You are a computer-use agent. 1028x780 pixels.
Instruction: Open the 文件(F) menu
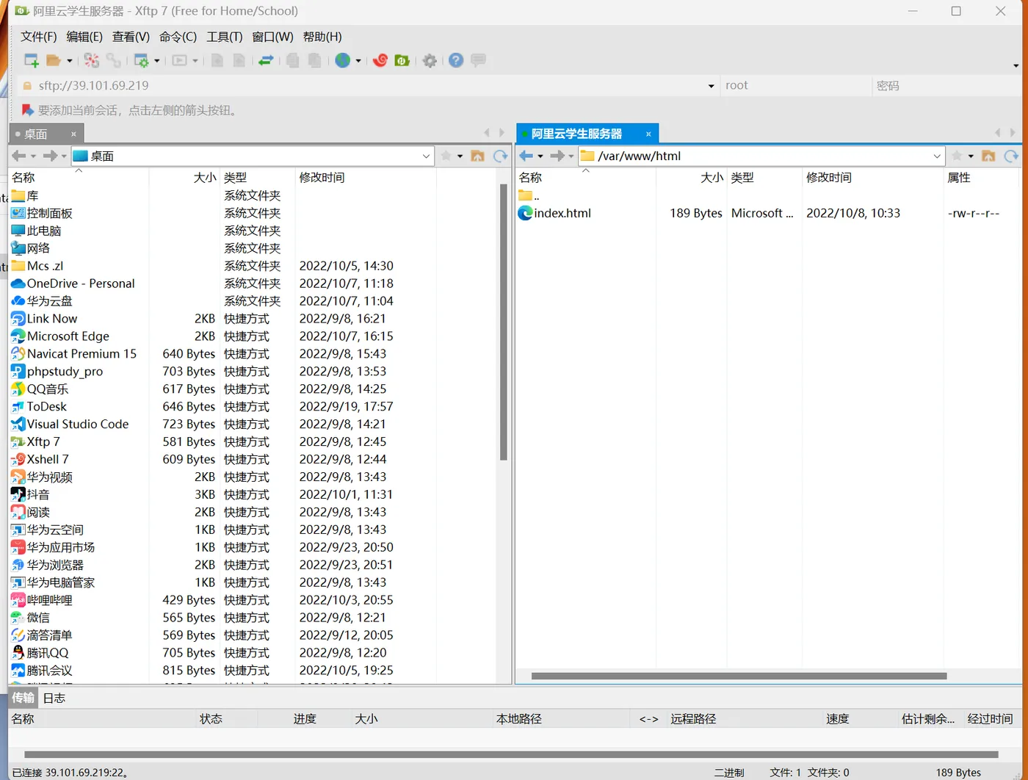point(38,37)
